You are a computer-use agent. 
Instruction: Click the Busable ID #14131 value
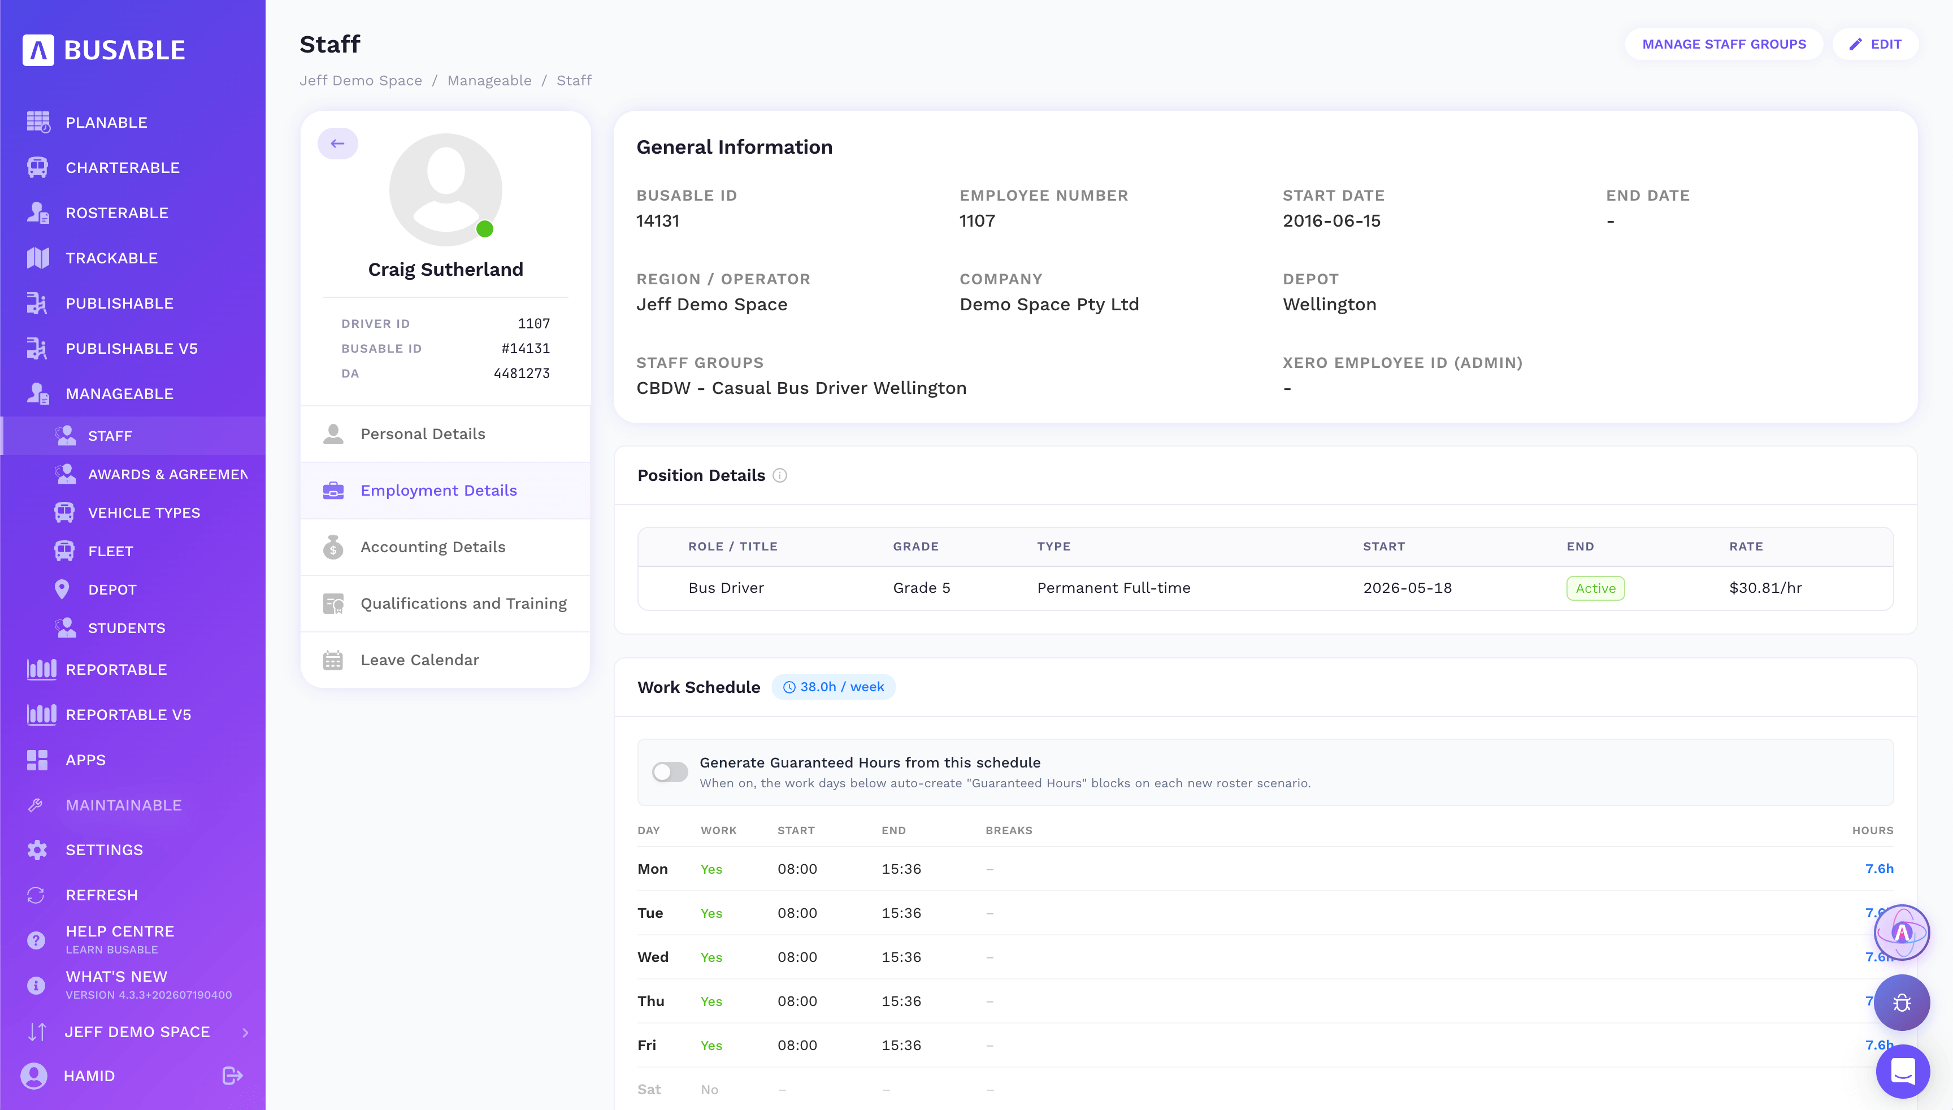525,348
